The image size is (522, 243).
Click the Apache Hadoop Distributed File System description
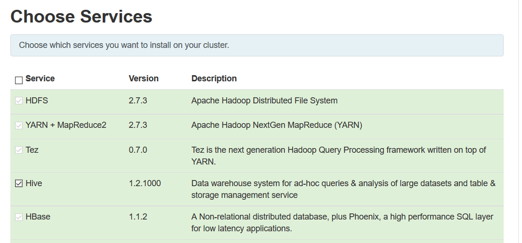point(264,101)
